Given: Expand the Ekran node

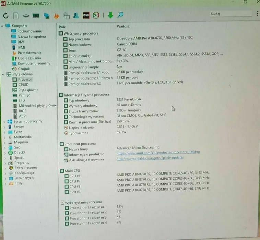Looking at the screenshot, I should (4, 132).
